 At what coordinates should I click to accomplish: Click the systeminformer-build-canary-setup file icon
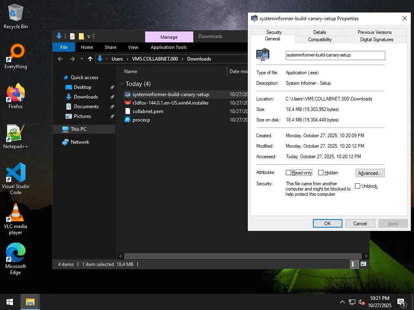(x=127, y=94)
